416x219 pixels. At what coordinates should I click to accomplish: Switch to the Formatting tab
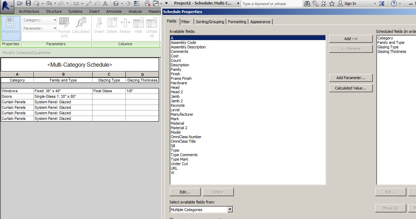tap(237, 22)
